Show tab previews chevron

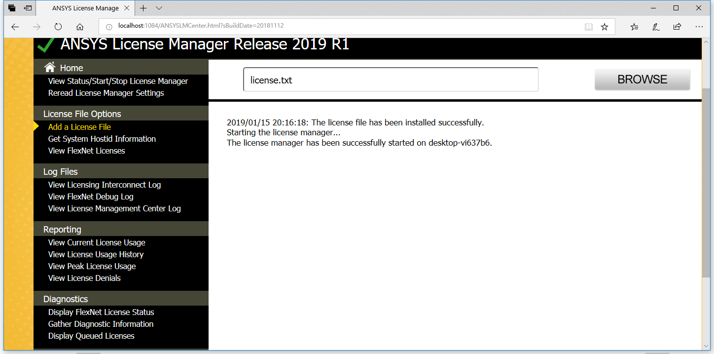[x=159, y=8]
